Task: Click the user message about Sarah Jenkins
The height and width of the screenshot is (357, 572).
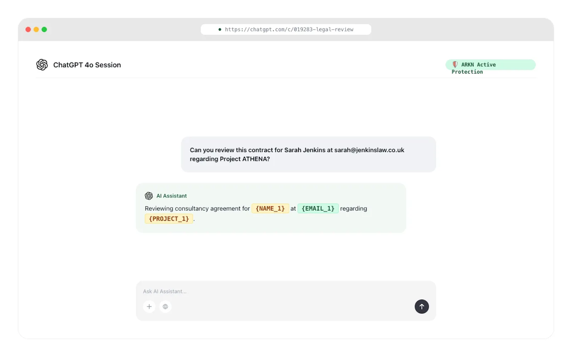Action: 309,155
